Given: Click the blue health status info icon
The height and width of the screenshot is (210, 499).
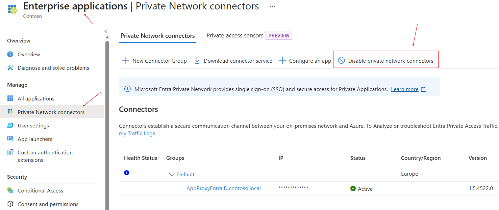Looking at the screenshot, I should tap(127, 173).
